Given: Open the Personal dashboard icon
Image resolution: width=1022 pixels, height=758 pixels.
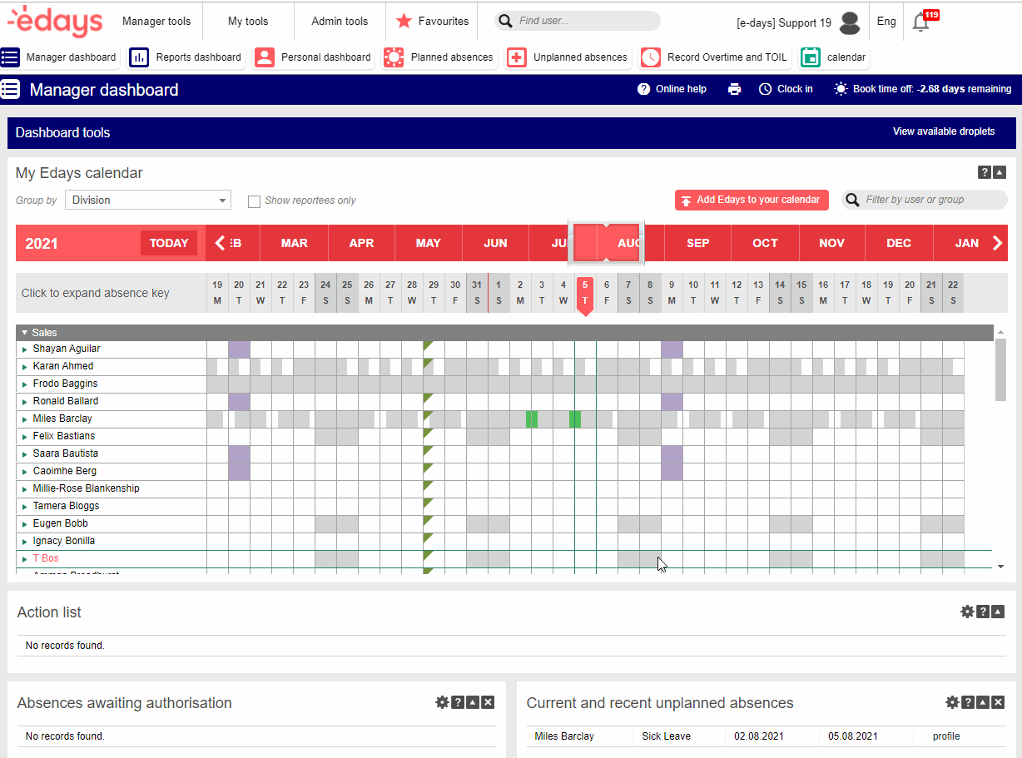Looking at the screenshot, I should (x=264, y=57).
